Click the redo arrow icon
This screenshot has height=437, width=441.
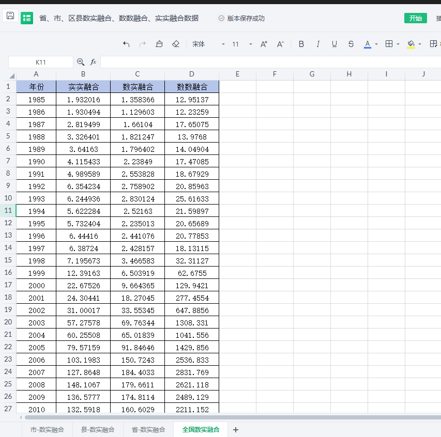point(143,44)
